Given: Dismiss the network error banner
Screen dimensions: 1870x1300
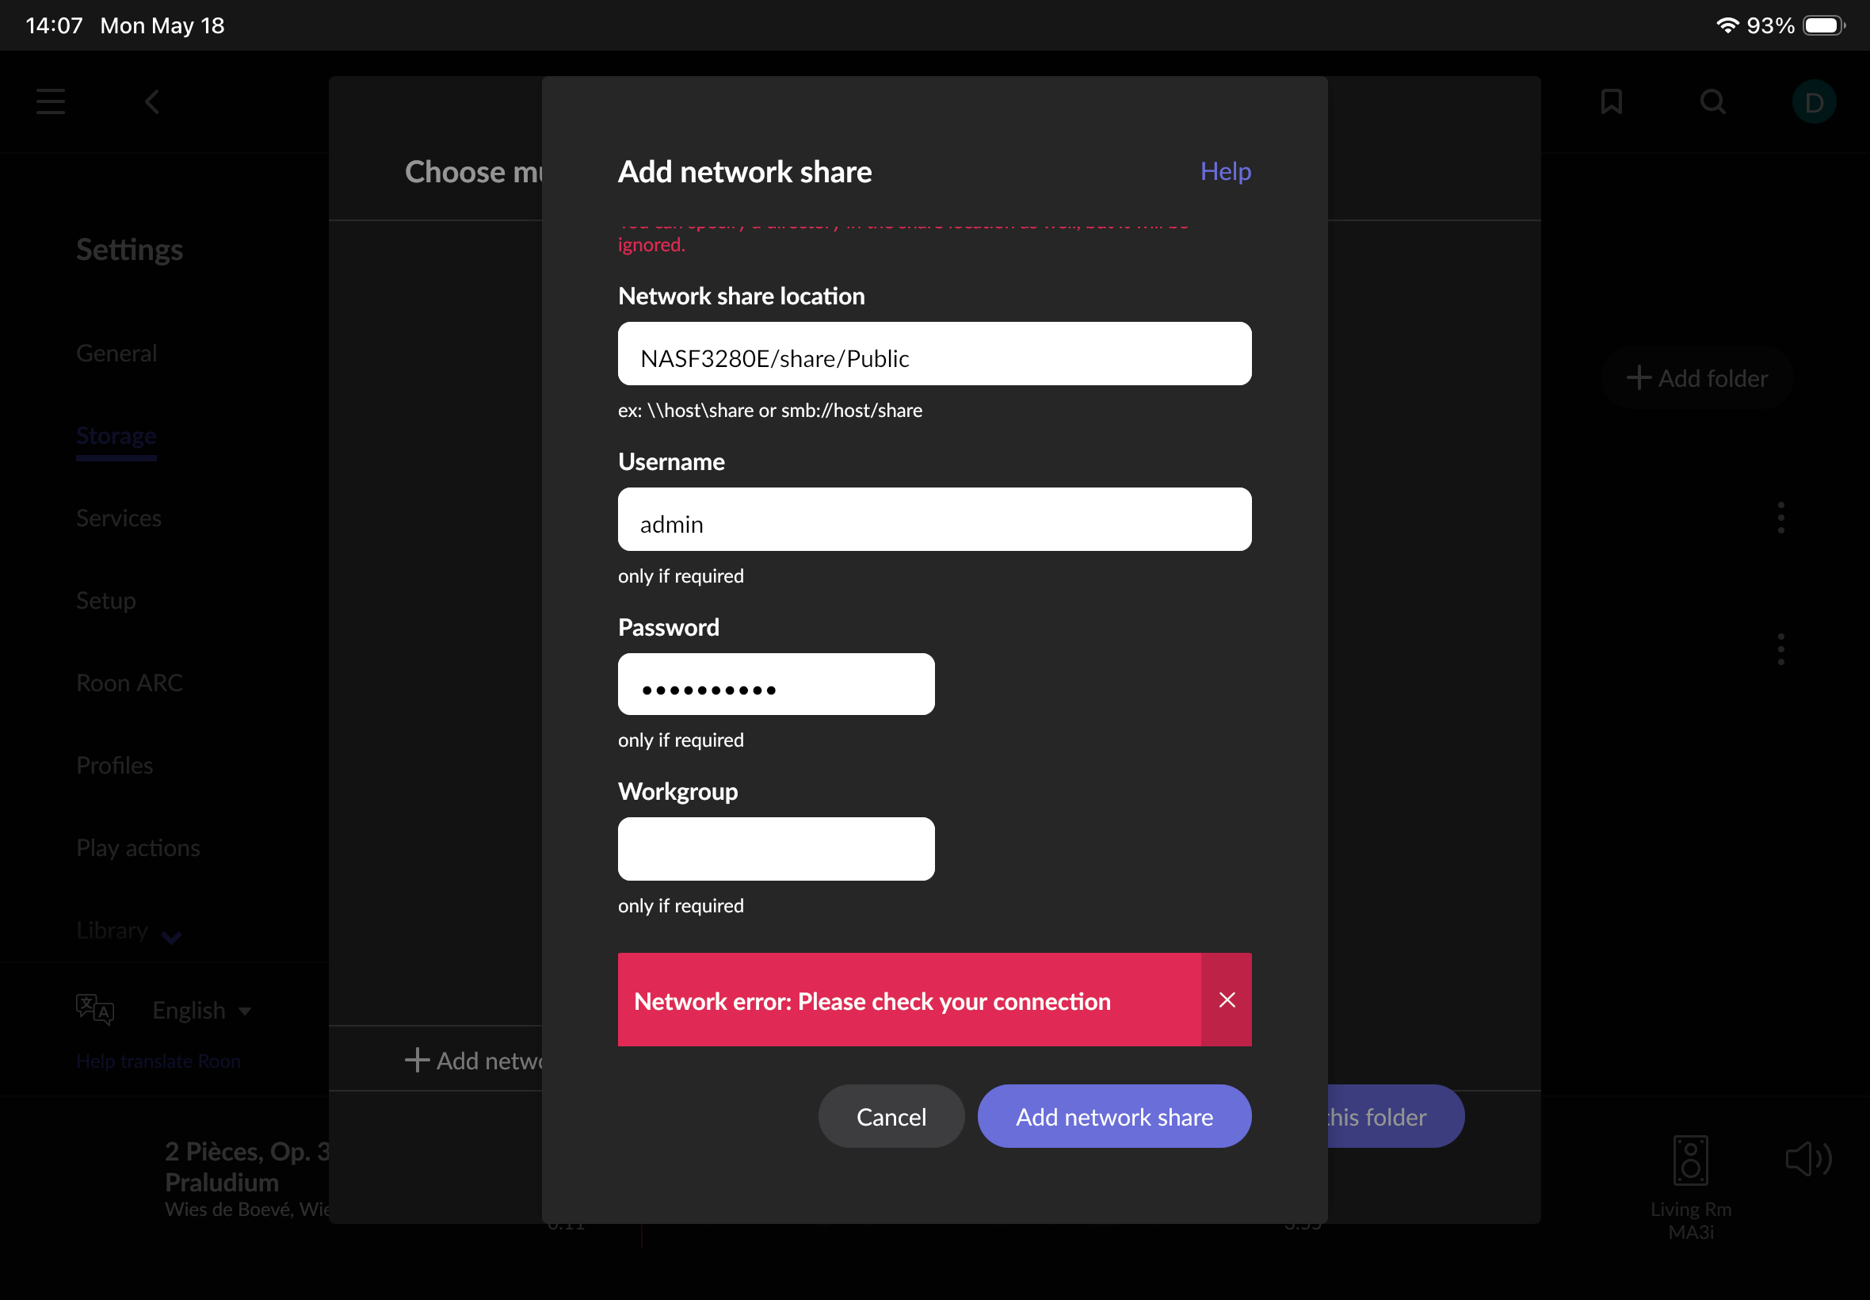Looking at the screenshot, I should point(1226,1000).
